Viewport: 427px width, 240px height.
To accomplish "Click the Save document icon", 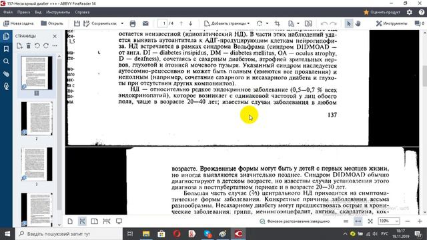I will click(x=77, y=23).
